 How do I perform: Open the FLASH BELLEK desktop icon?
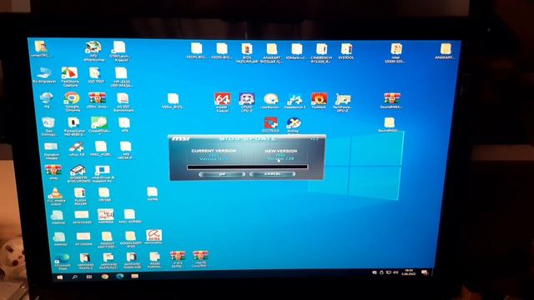pos(80,197)
